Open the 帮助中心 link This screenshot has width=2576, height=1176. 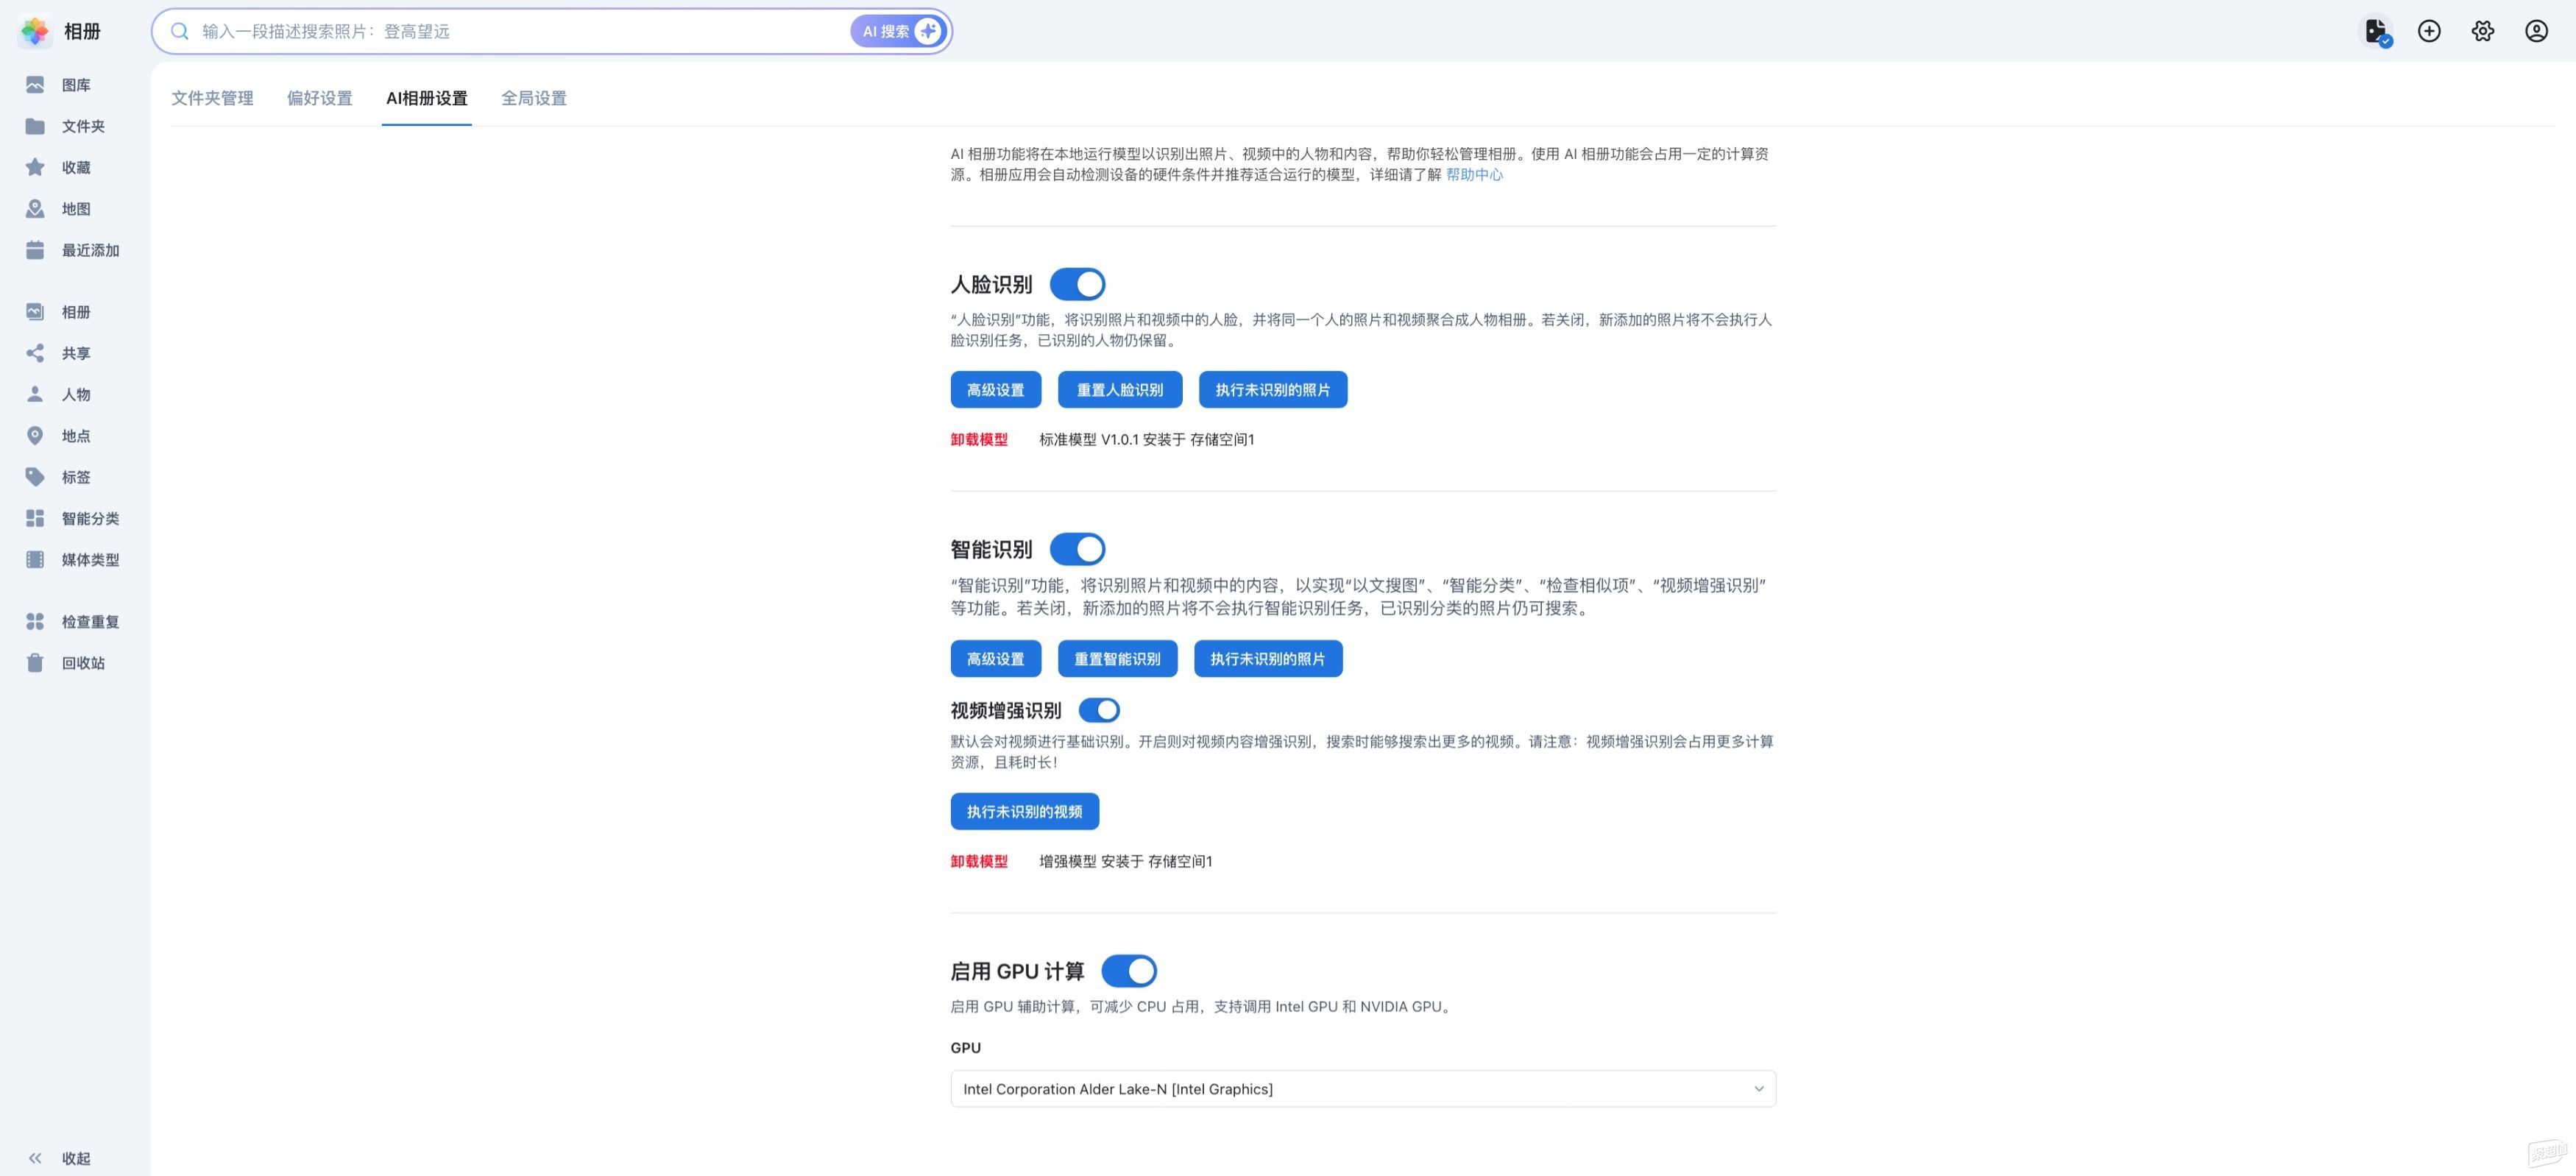tap(1474, 175)
